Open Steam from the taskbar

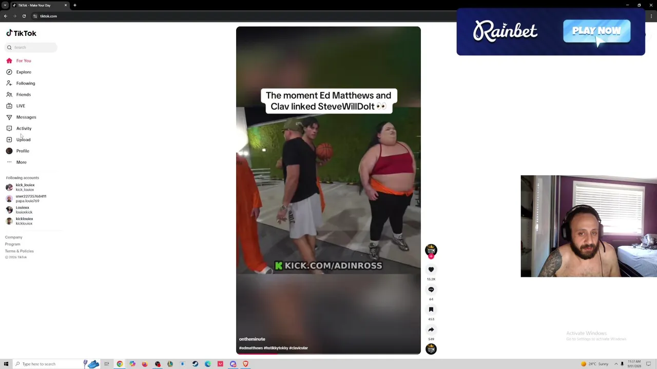pos(195,364)
